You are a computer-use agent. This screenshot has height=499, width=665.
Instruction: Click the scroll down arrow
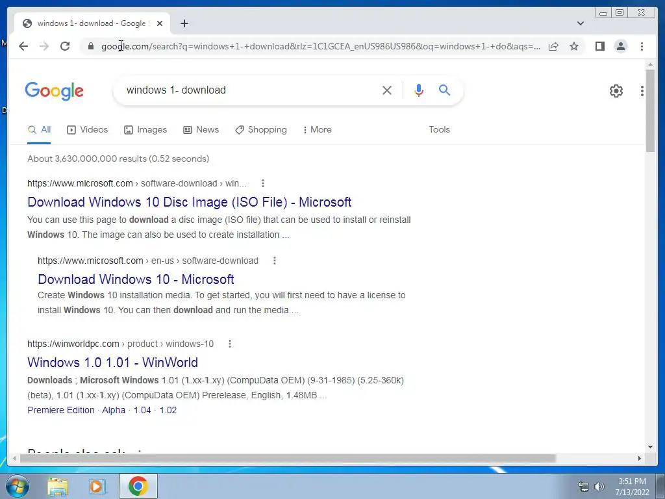pos(650,447)
